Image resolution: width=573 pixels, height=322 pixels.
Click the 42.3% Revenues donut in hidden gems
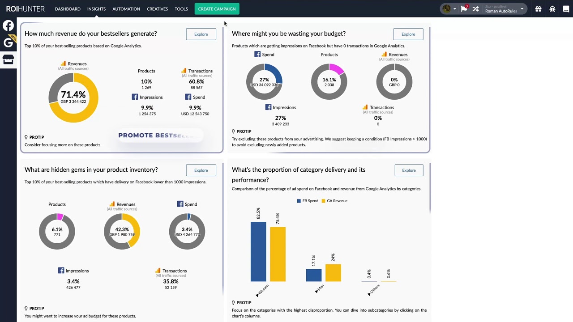(122, 232)
